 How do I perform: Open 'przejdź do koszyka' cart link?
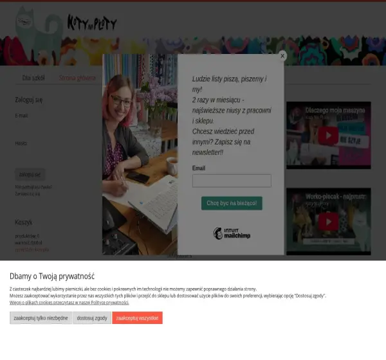32,249
